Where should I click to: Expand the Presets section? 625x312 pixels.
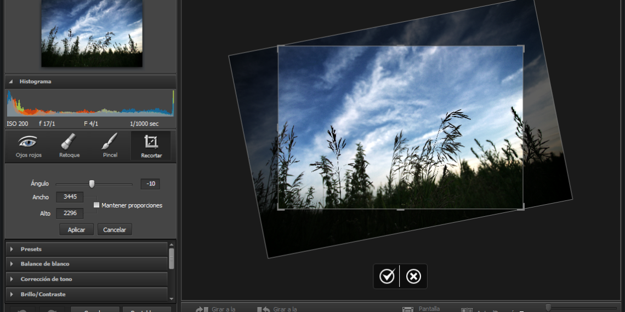point(87,249)
